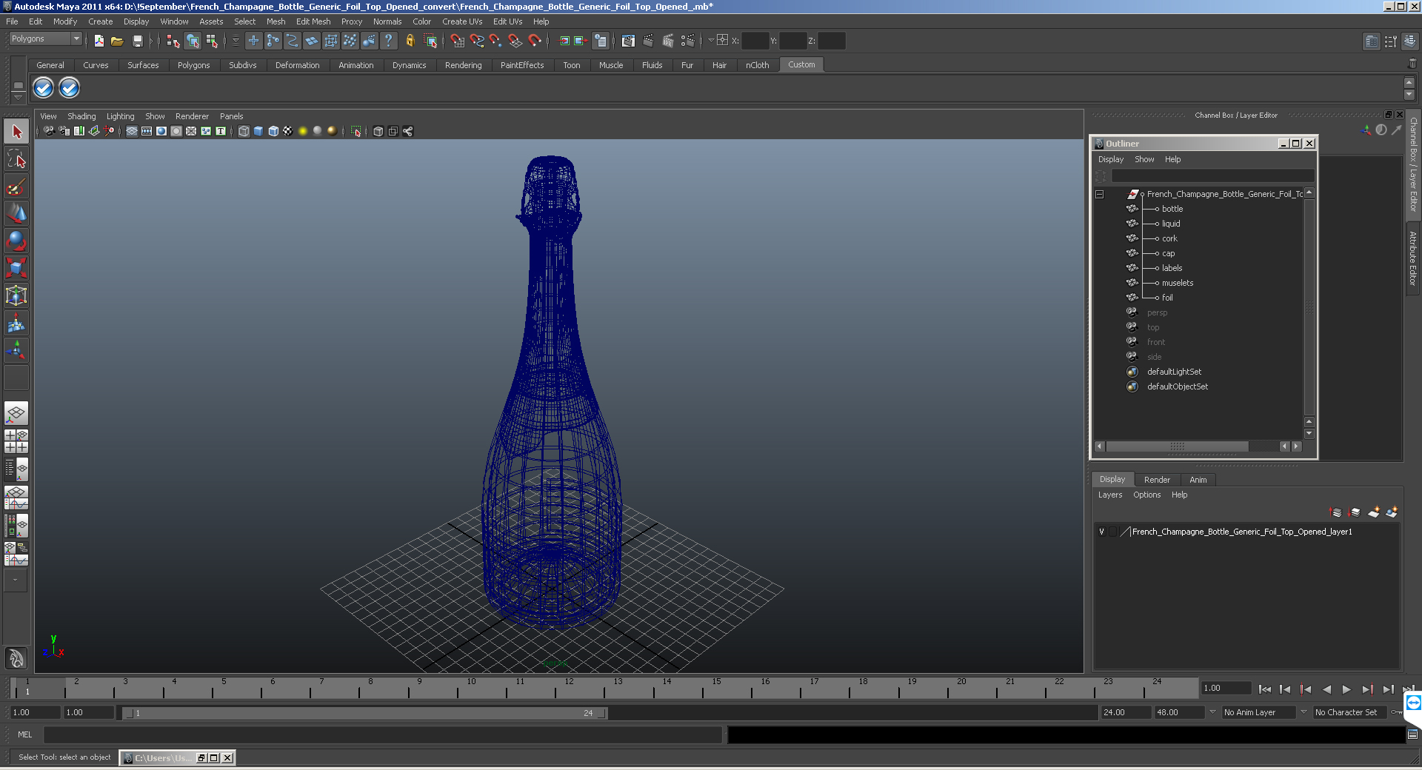Image resolution: width=1422 pixels, height=770 pixels.
Task: Select the foil node in Outliner
Action: (1167, 298)
